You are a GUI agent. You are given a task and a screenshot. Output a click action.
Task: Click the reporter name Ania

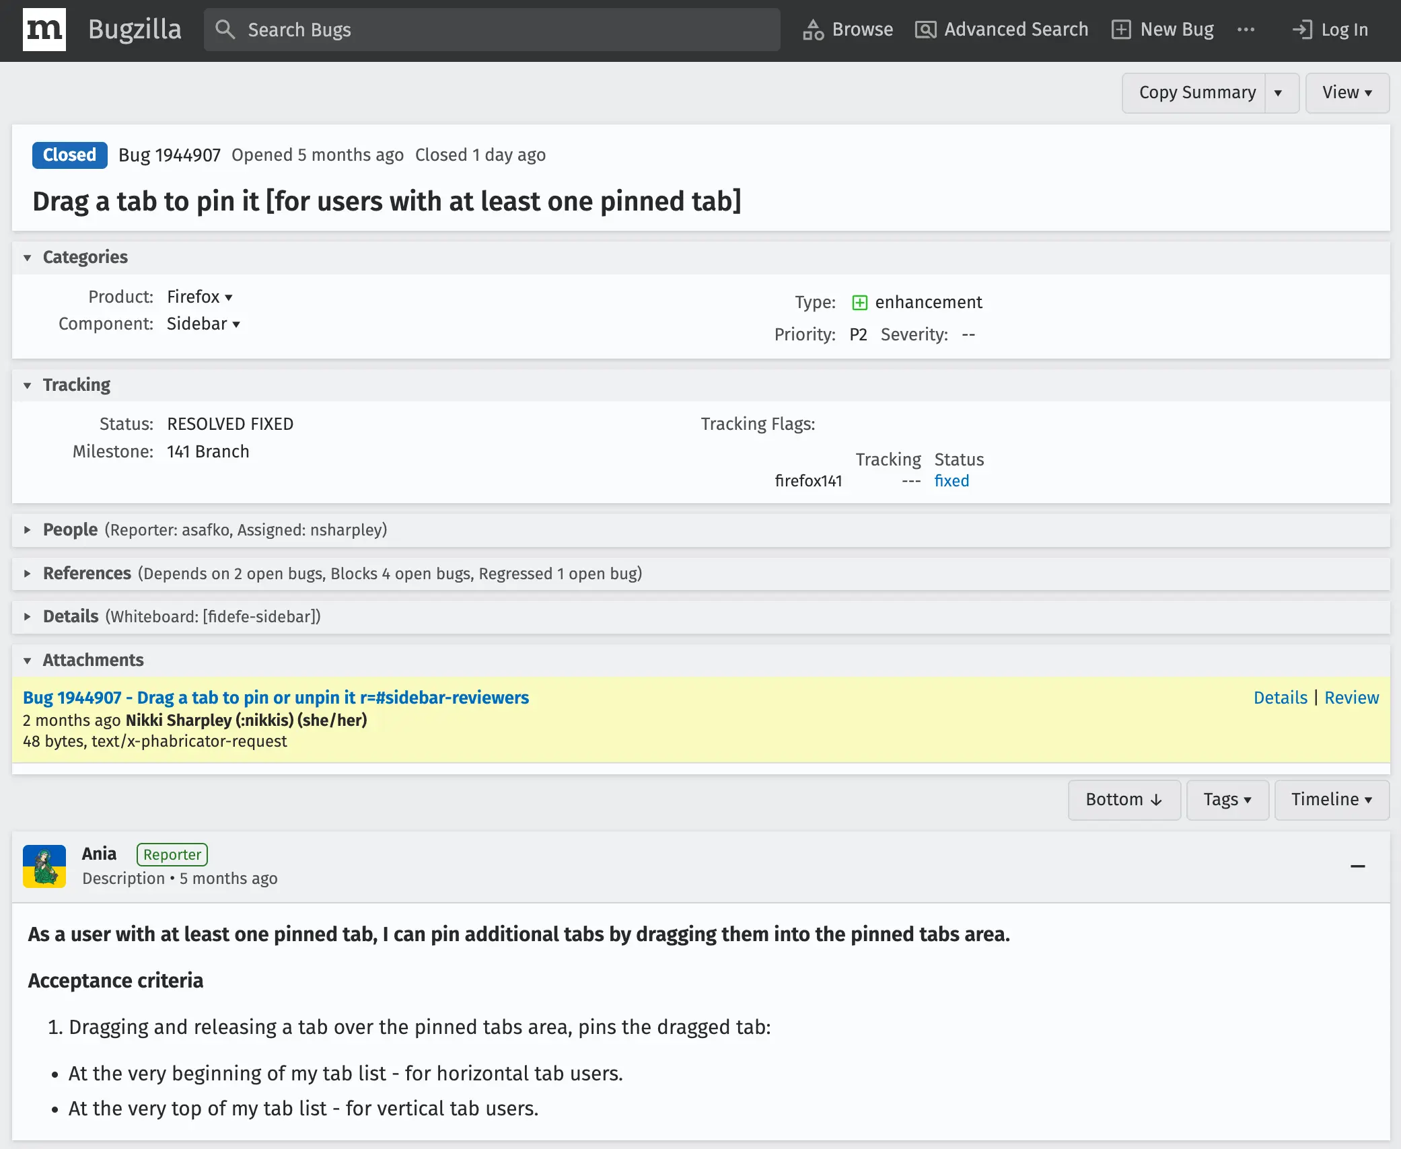pyautogui.click(x=99, y=854)
